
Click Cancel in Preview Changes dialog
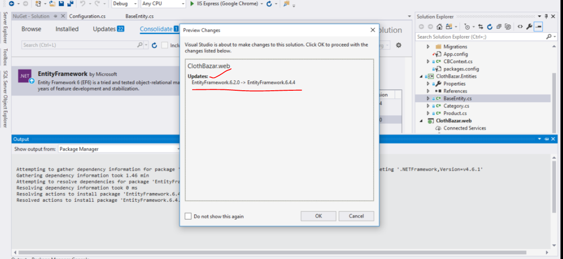[356, 216]
